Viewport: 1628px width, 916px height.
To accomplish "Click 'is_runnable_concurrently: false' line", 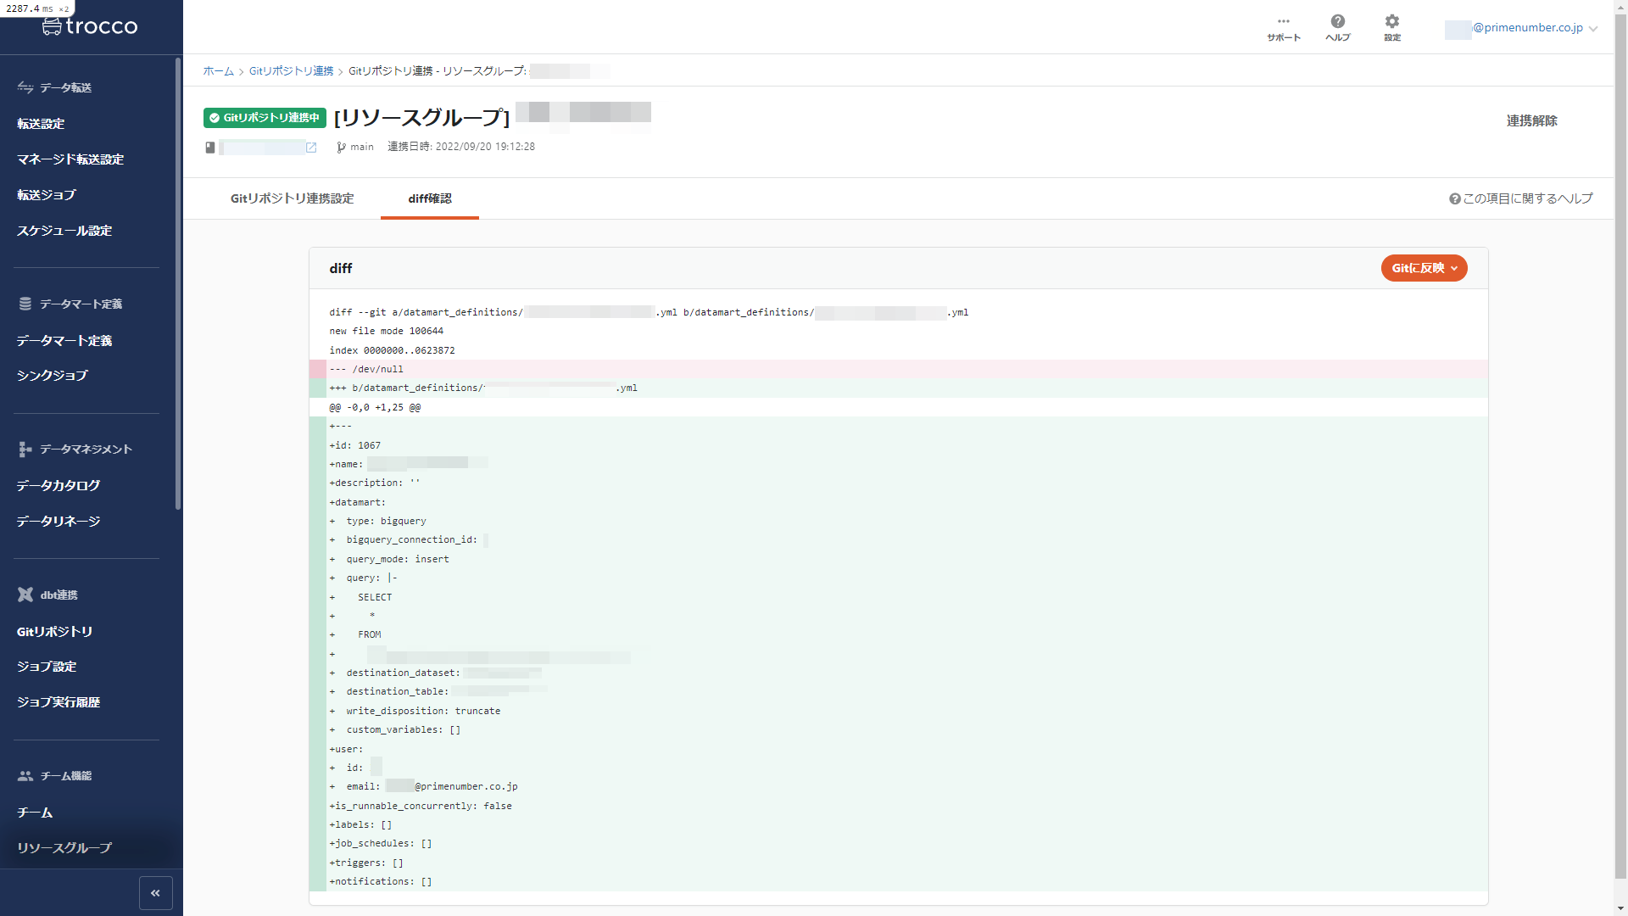I will [898, 806].
